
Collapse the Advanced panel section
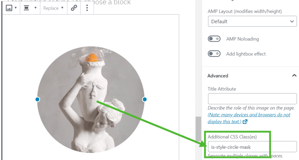(x=252, y=75)
